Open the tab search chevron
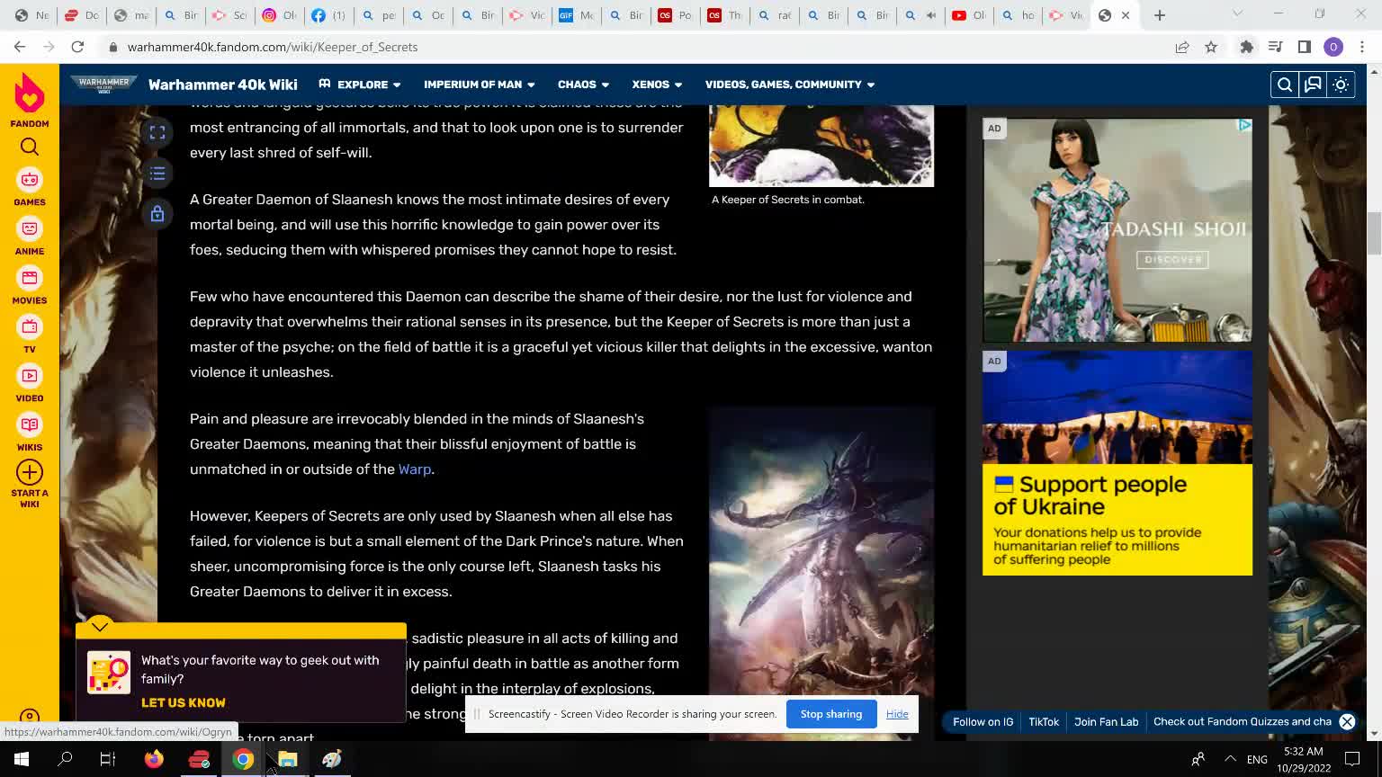Image resolution: width=1382 pixels, height=777 pixels. pos(1237,13)
